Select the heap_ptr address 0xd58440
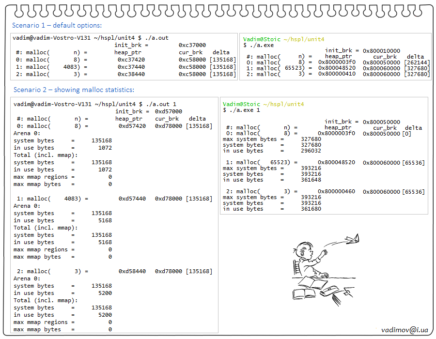 coord(132,271)
